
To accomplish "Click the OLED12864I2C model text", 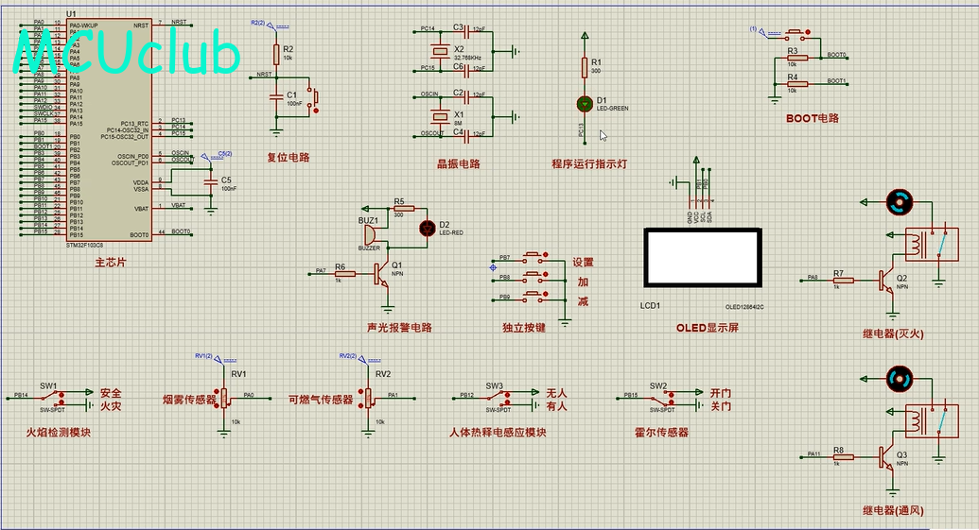I will pyautogui.click(x=744, y=307).
